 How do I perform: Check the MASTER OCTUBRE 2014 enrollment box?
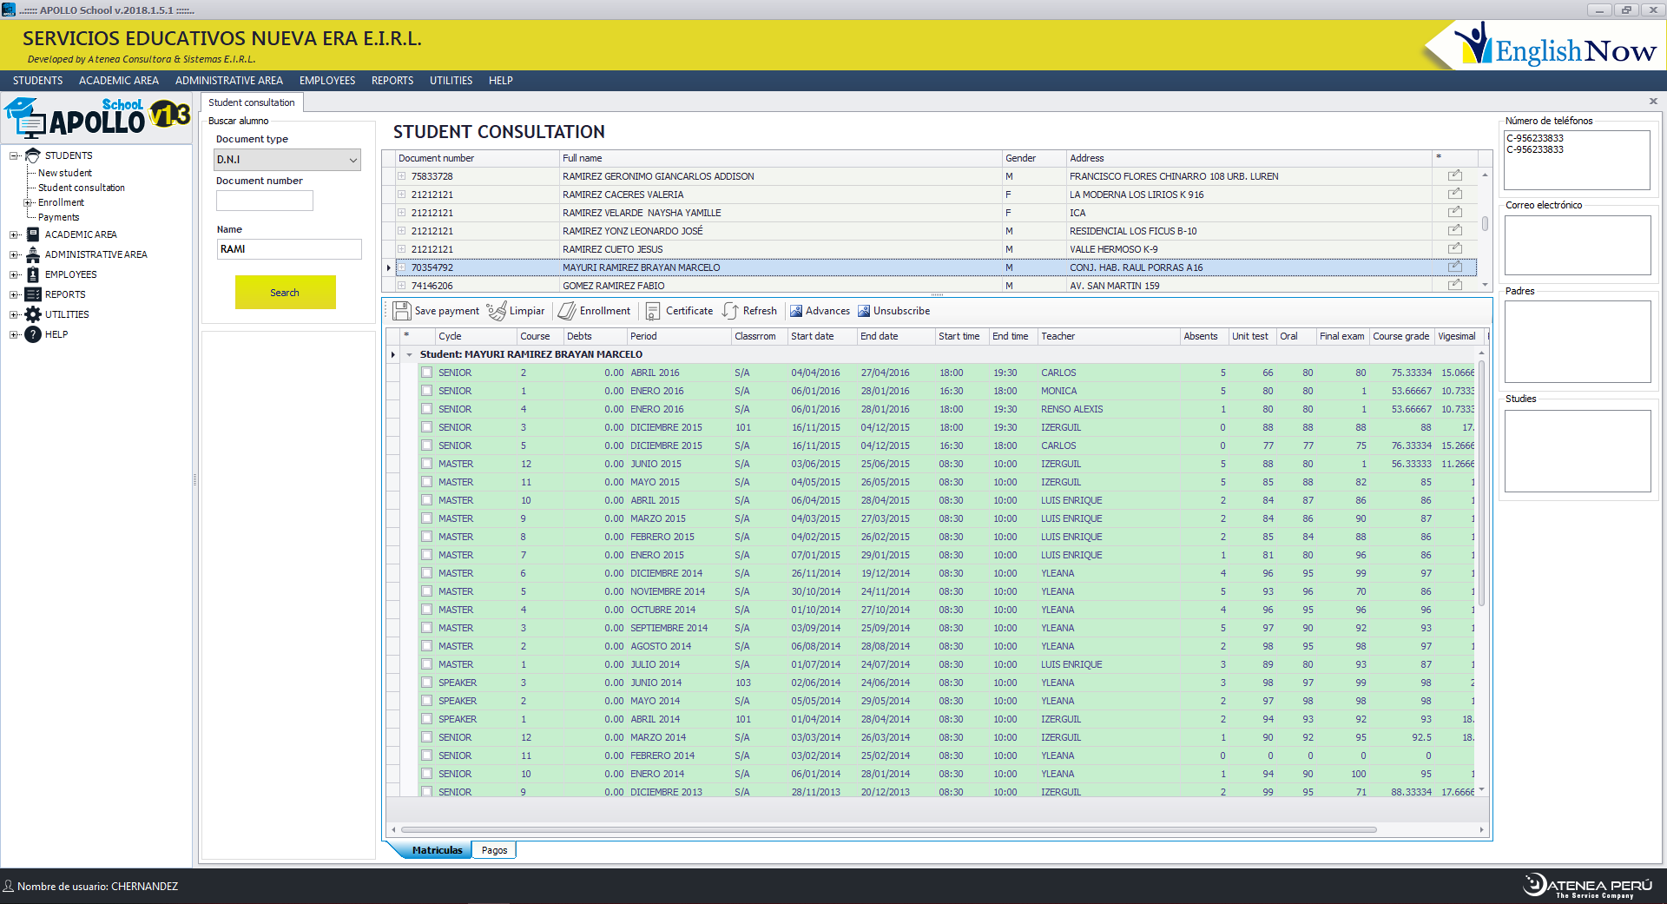426,610
